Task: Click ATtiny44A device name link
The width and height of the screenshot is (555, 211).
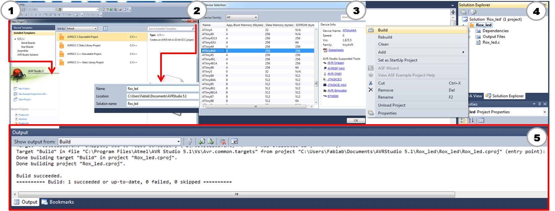Action: click(349, 30)
